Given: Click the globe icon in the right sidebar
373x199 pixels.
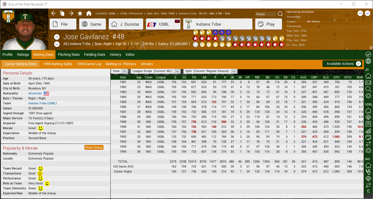Looking at the screenshot, I should pos(368,61).
